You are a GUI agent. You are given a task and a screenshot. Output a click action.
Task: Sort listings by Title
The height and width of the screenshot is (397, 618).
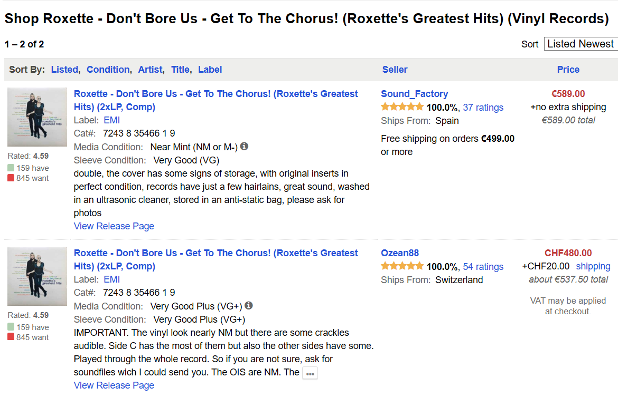pyautogui.click(x=180, y=70)
